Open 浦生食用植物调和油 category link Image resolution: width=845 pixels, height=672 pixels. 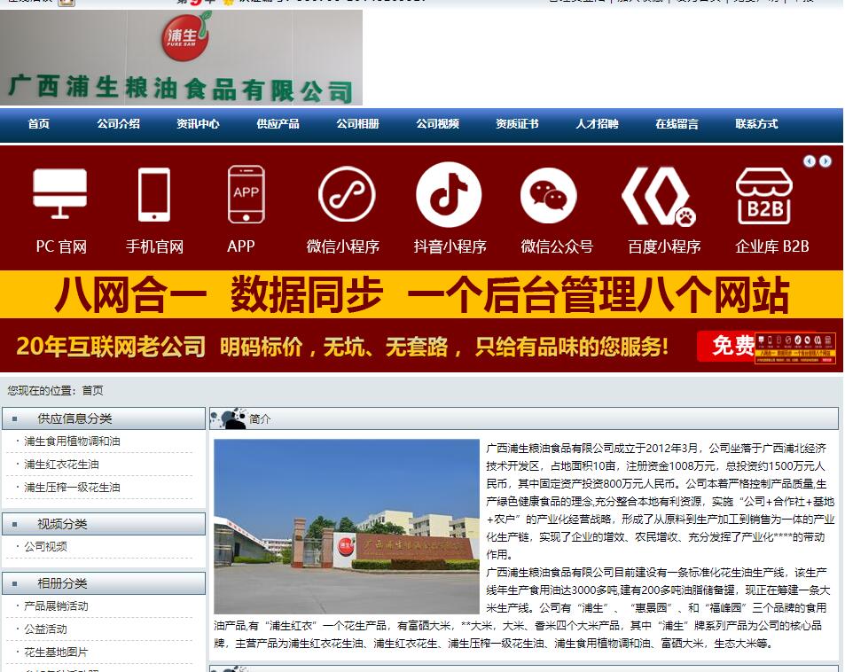click(x=72, y=441)
